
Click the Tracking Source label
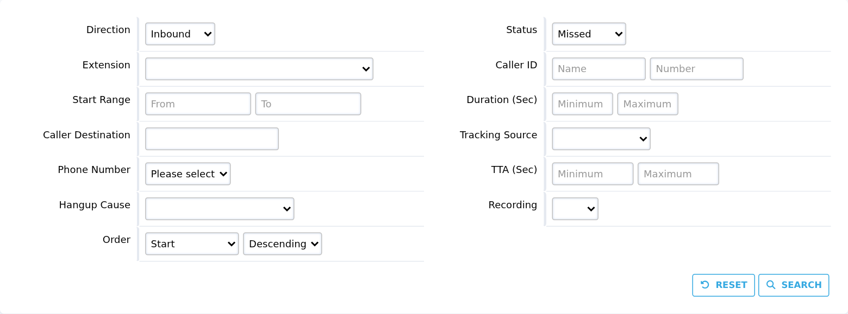(498, 135)
